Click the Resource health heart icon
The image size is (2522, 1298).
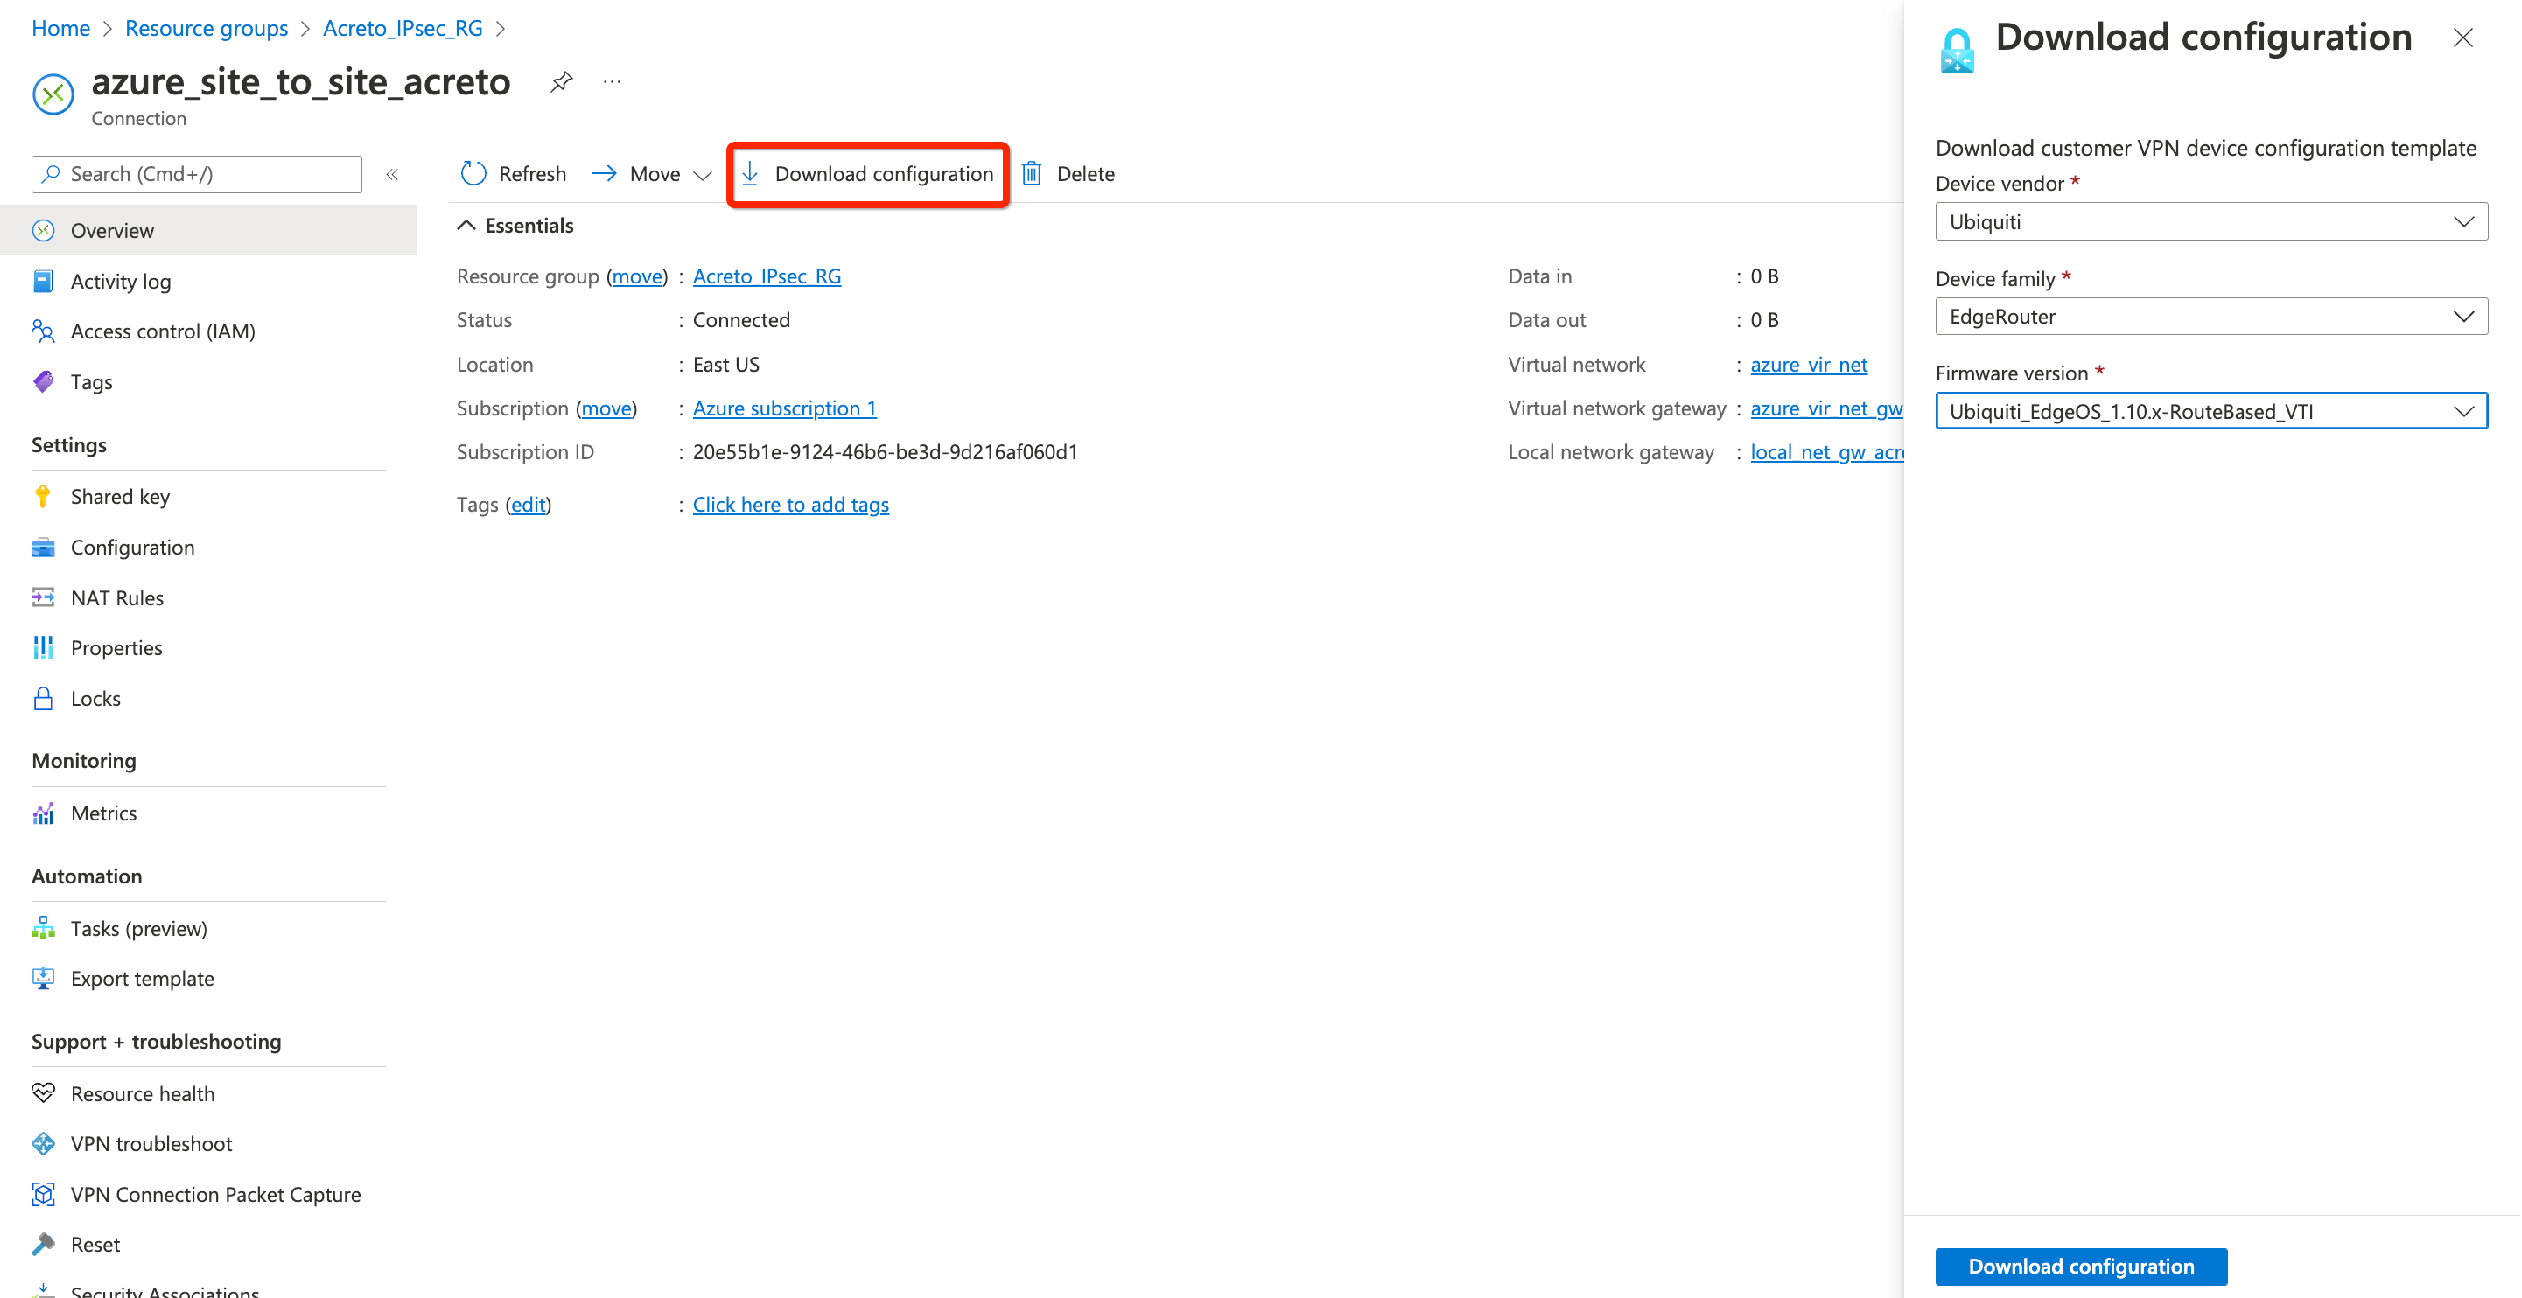pos(43,1092)
